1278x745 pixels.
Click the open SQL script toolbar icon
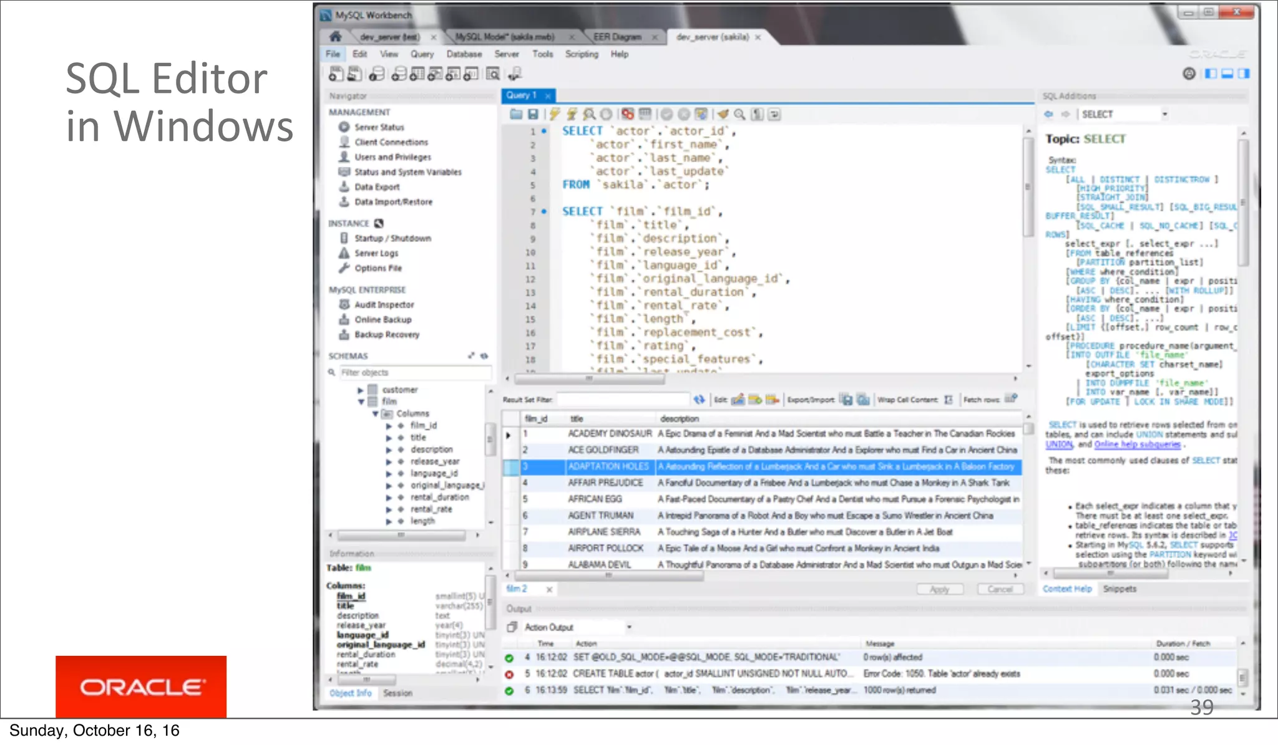354,74
